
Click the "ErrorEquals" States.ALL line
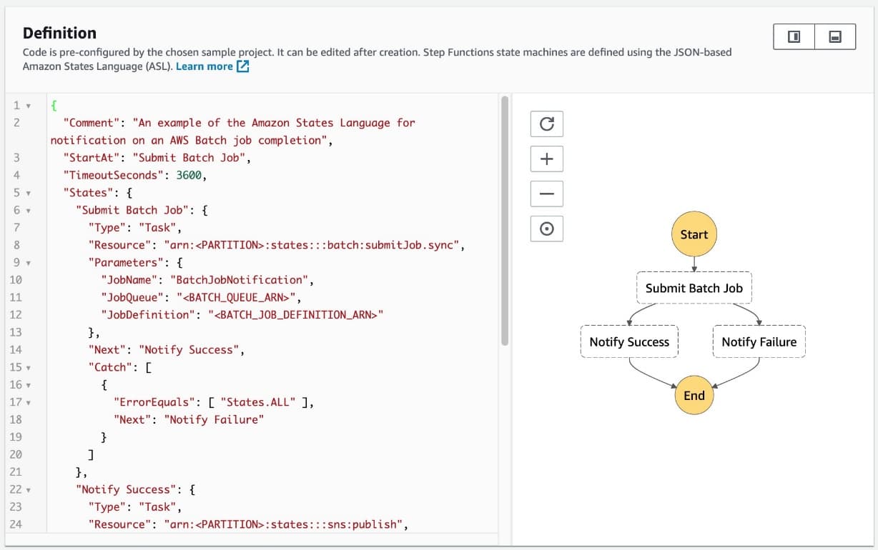point(214,402)
